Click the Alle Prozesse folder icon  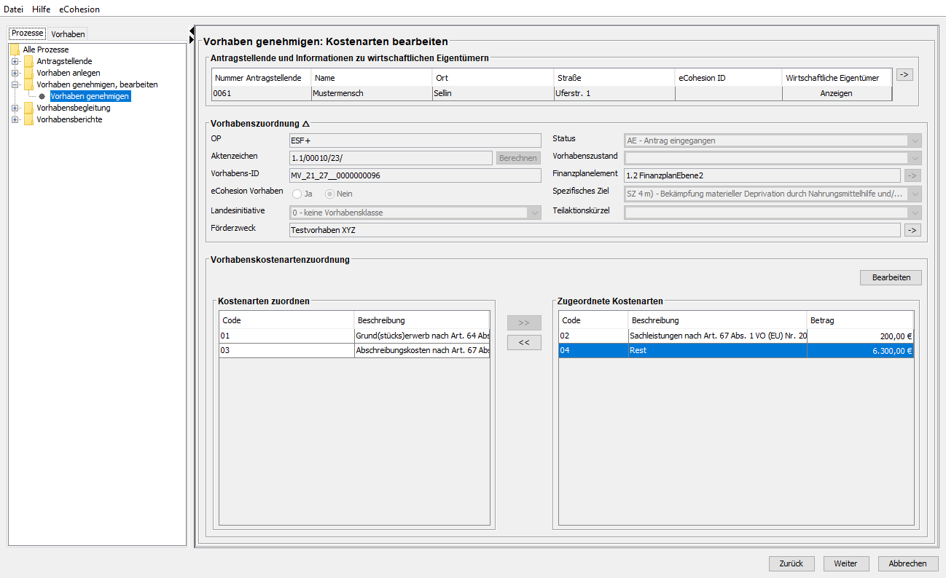15,50
